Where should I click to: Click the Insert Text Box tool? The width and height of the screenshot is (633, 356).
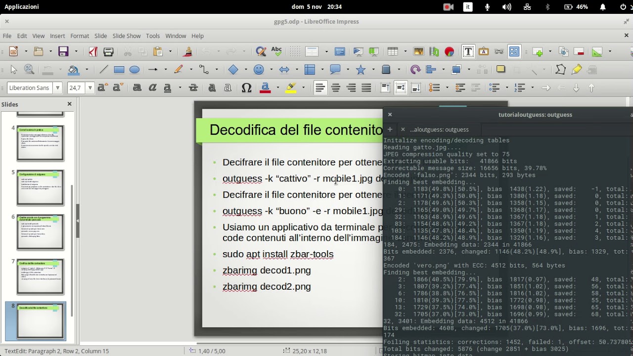(468, 51)
